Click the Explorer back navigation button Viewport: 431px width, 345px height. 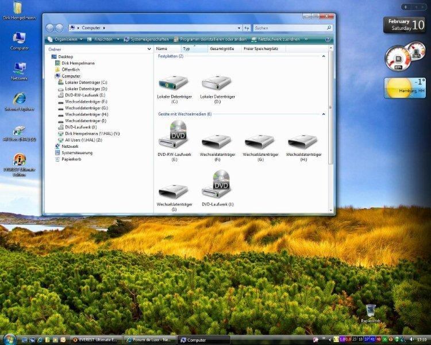[x=50, y=28]
